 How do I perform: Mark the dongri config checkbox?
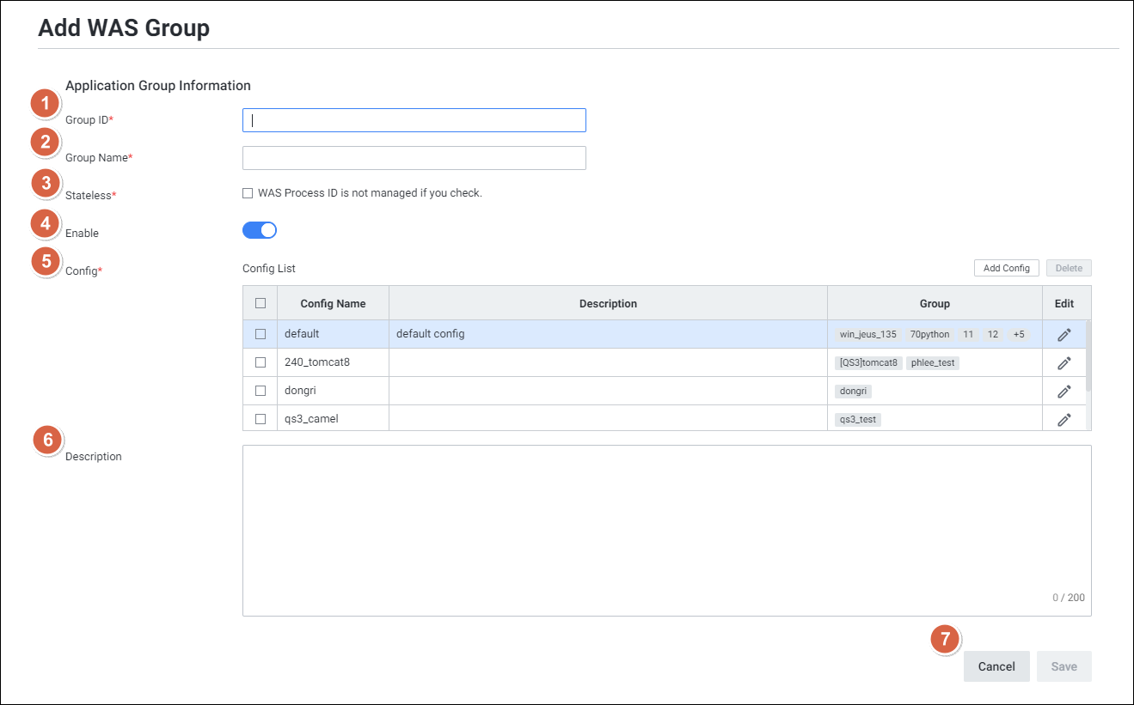(261, 391)
